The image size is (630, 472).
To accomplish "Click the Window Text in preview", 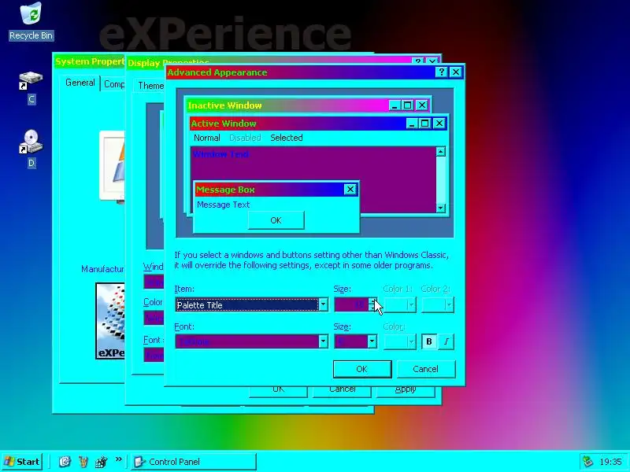I will tap(220, 154).
